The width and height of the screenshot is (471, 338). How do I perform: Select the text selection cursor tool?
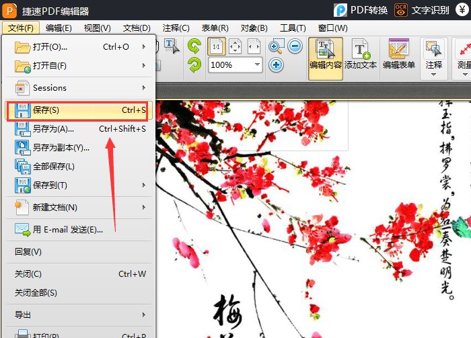[172, 46]
